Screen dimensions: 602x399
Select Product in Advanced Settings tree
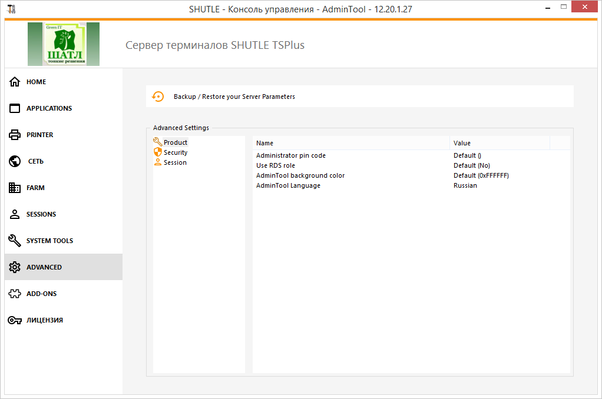175,142
